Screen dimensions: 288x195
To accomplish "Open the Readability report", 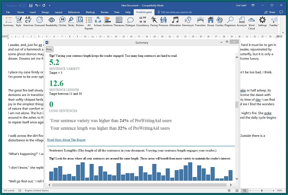I will (x=52, y=22).
